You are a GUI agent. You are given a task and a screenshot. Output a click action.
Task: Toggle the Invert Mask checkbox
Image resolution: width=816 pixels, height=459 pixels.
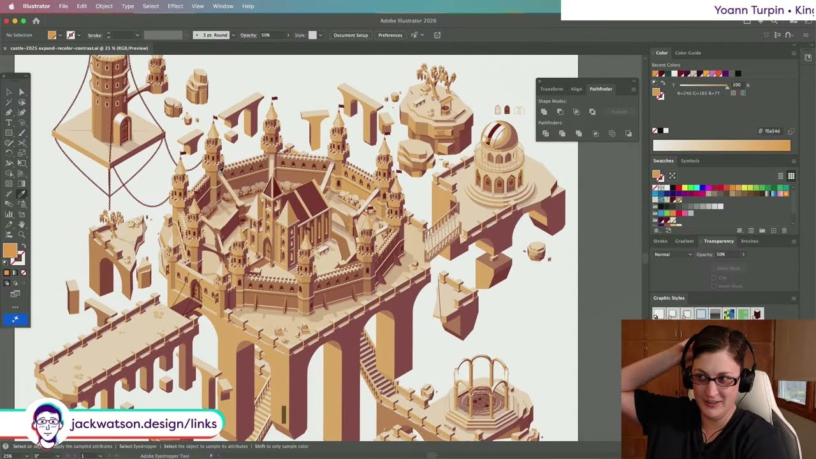tap(715, 286)
